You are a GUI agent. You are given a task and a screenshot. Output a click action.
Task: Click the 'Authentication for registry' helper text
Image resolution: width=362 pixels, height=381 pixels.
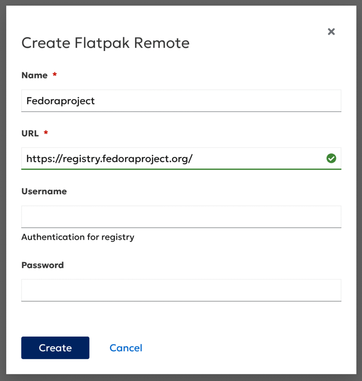coord(78,237)
